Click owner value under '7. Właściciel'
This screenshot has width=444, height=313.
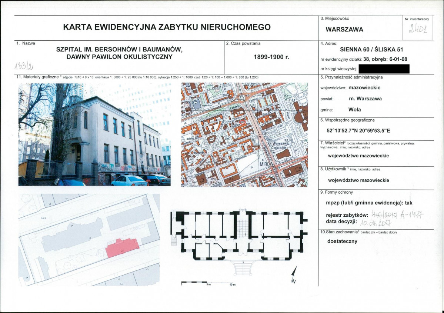click(x=358, y=156)
